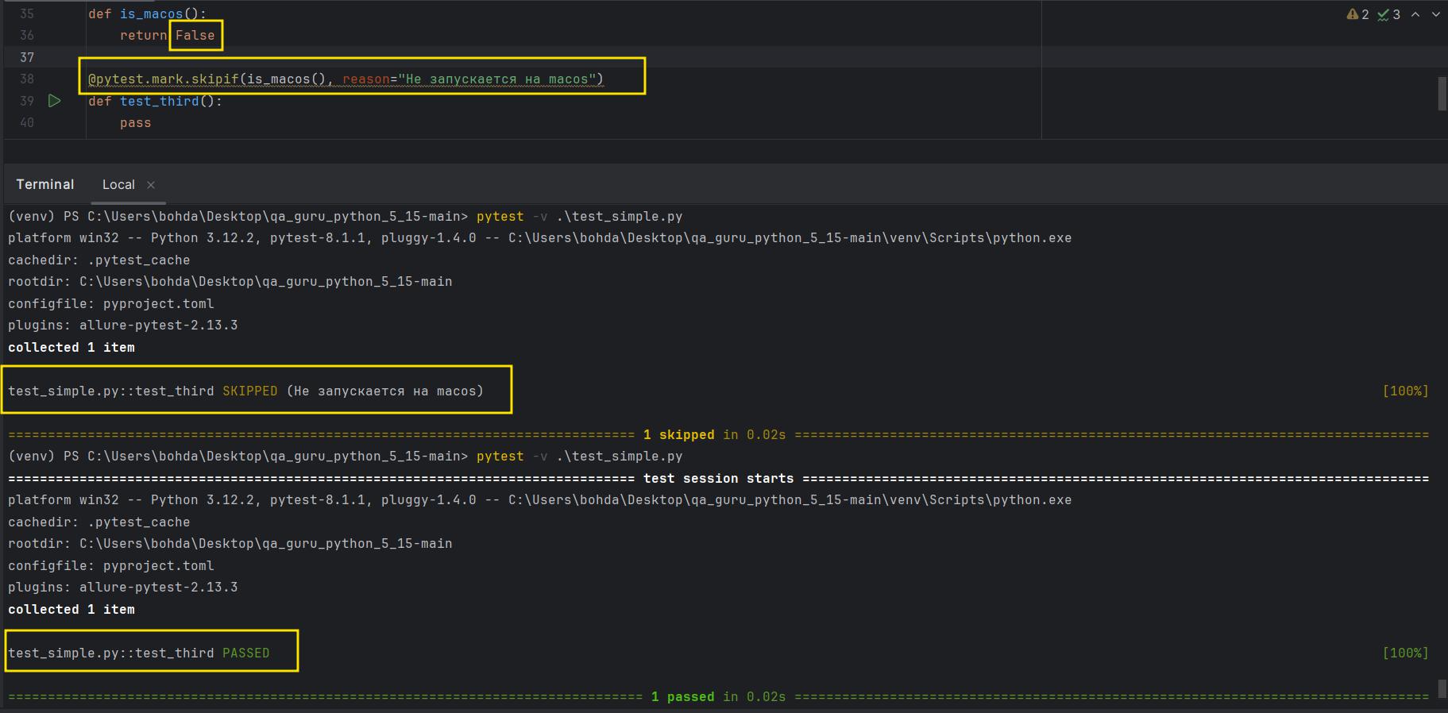
Task: Click the first rootdir path line
Action: tap(230, 281)
